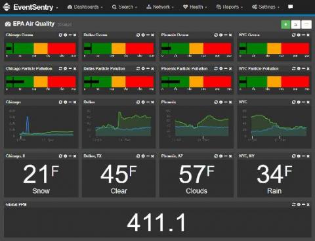Refresh the Phoenix Particle Pollution widget
Image resolution: width=315 pixels, height=241 pixels.
216,69
